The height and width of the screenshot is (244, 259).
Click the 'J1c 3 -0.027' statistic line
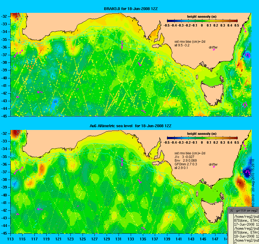184,157
